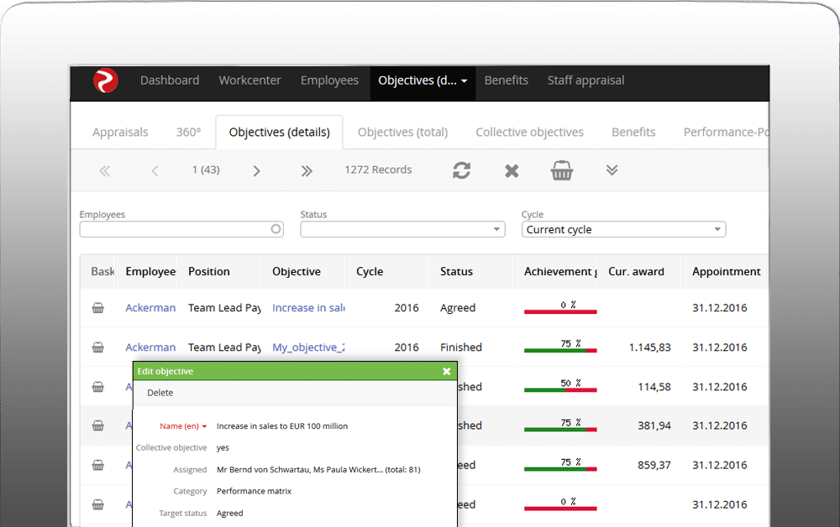Sort by the Cur. award column header
This screenshot has width=840, height=527.
coord(636,271)
